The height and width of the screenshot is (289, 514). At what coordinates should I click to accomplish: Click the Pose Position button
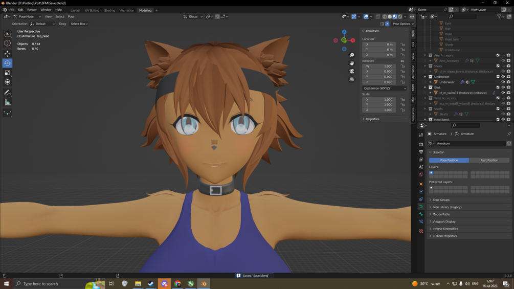[x=449, y=160]
